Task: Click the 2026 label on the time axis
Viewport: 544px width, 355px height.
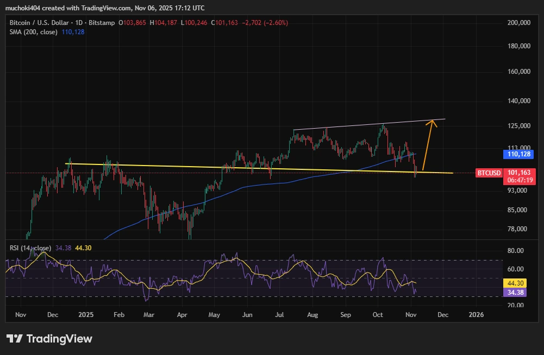Action: pos(476,315)
